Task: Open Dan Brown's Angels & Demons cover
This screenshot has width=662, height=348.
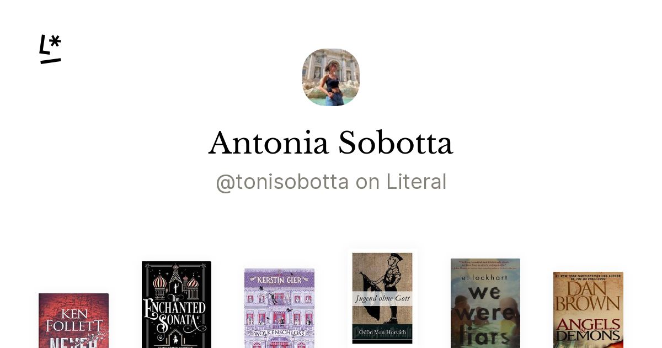Action: pos(588,310)
